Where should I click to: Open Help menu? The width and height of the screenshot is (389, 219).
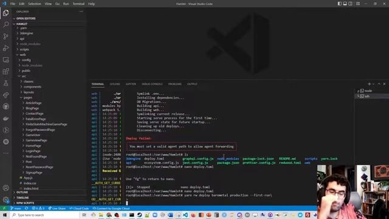point(92,4)
